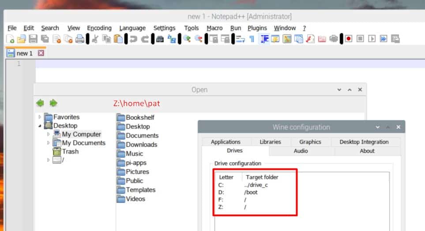Start macro recording with red dot
Screen dimensions: 425x231
pos(349,39)
